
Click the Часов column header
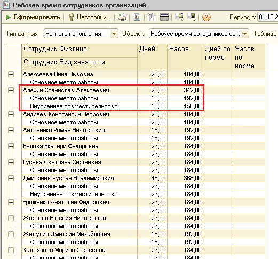point(185,57)
